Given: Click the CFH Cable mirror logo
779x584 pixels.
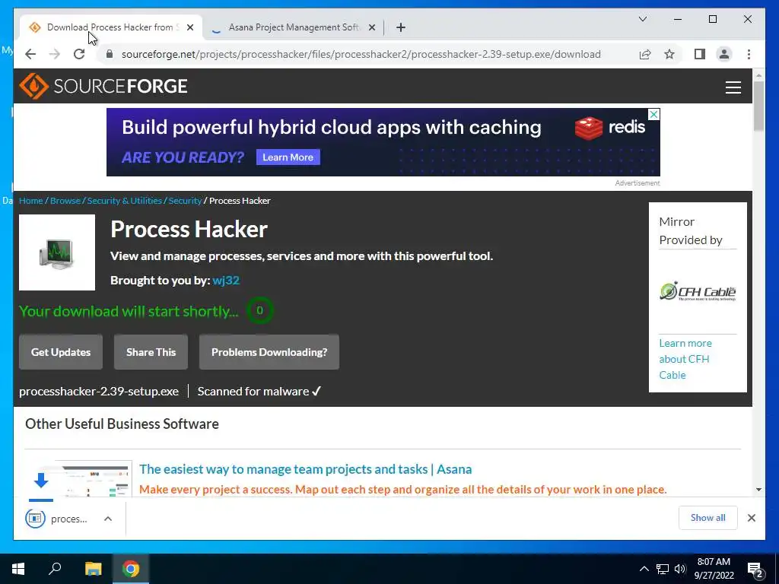Looking at the screenshot, I should [698, 291].
